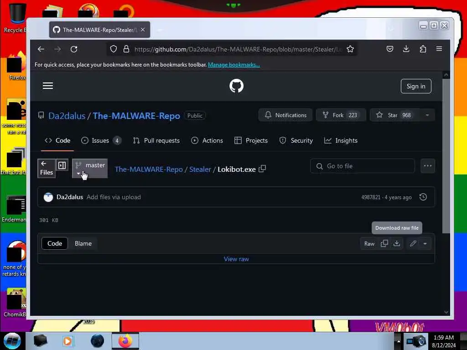Open the media player taskbar icon
The height and width of the screenshot is (350, 467).
[67, 341]
